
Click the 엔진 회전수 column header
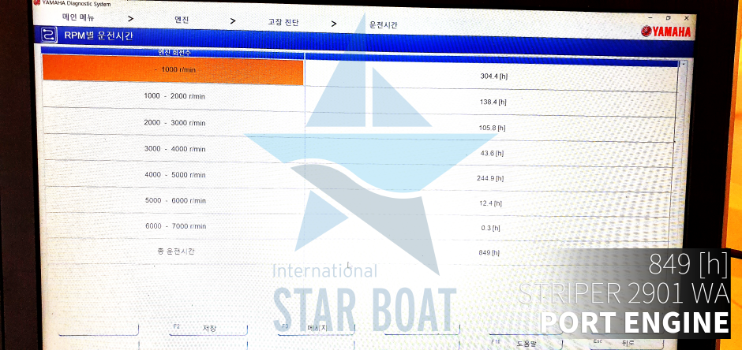tap(173, 53)
